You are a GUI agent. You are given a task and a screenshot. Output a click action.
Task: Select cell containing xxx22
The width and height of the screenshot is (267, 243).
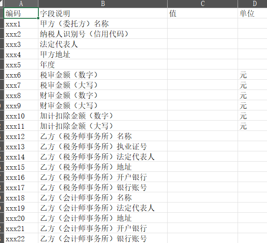(x=21, y=238)
